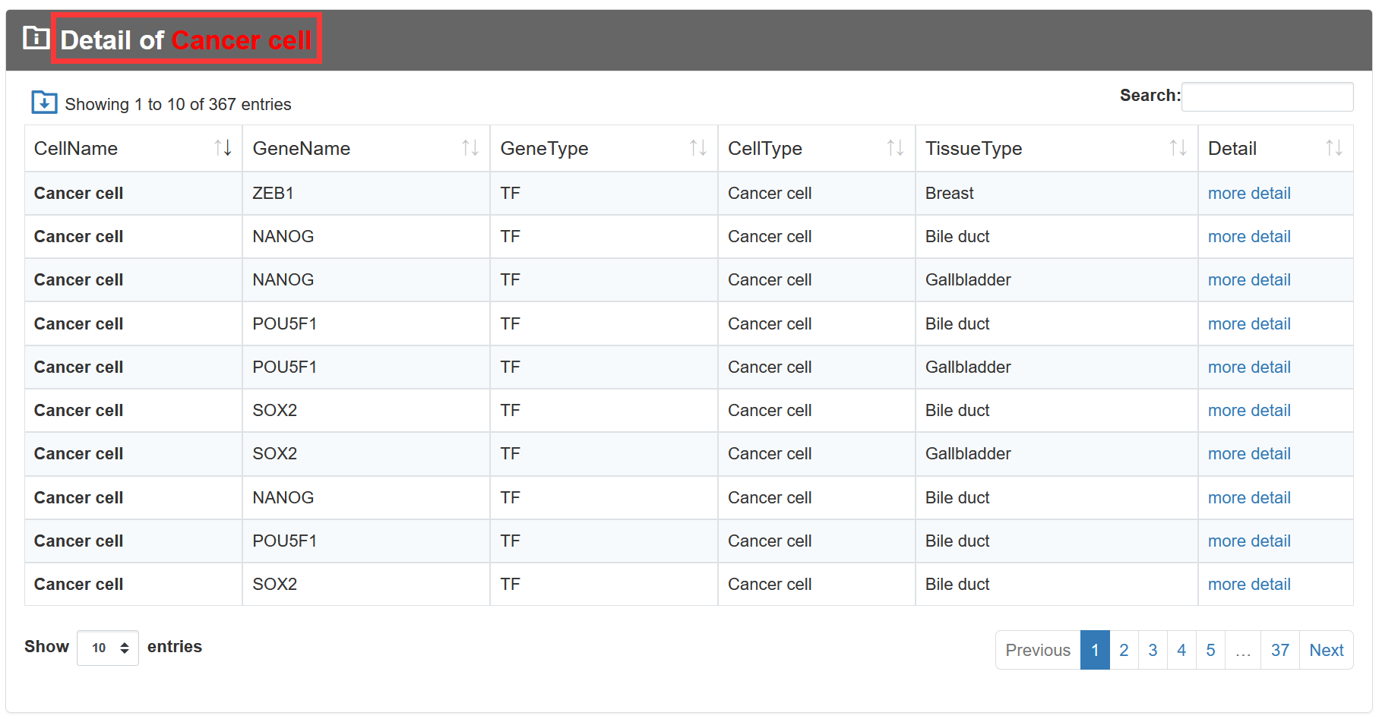Image resolution: width=1379 pixels, height=719 pixels.
Task: Sort table by GeneType column arrows
Action: 698,148
